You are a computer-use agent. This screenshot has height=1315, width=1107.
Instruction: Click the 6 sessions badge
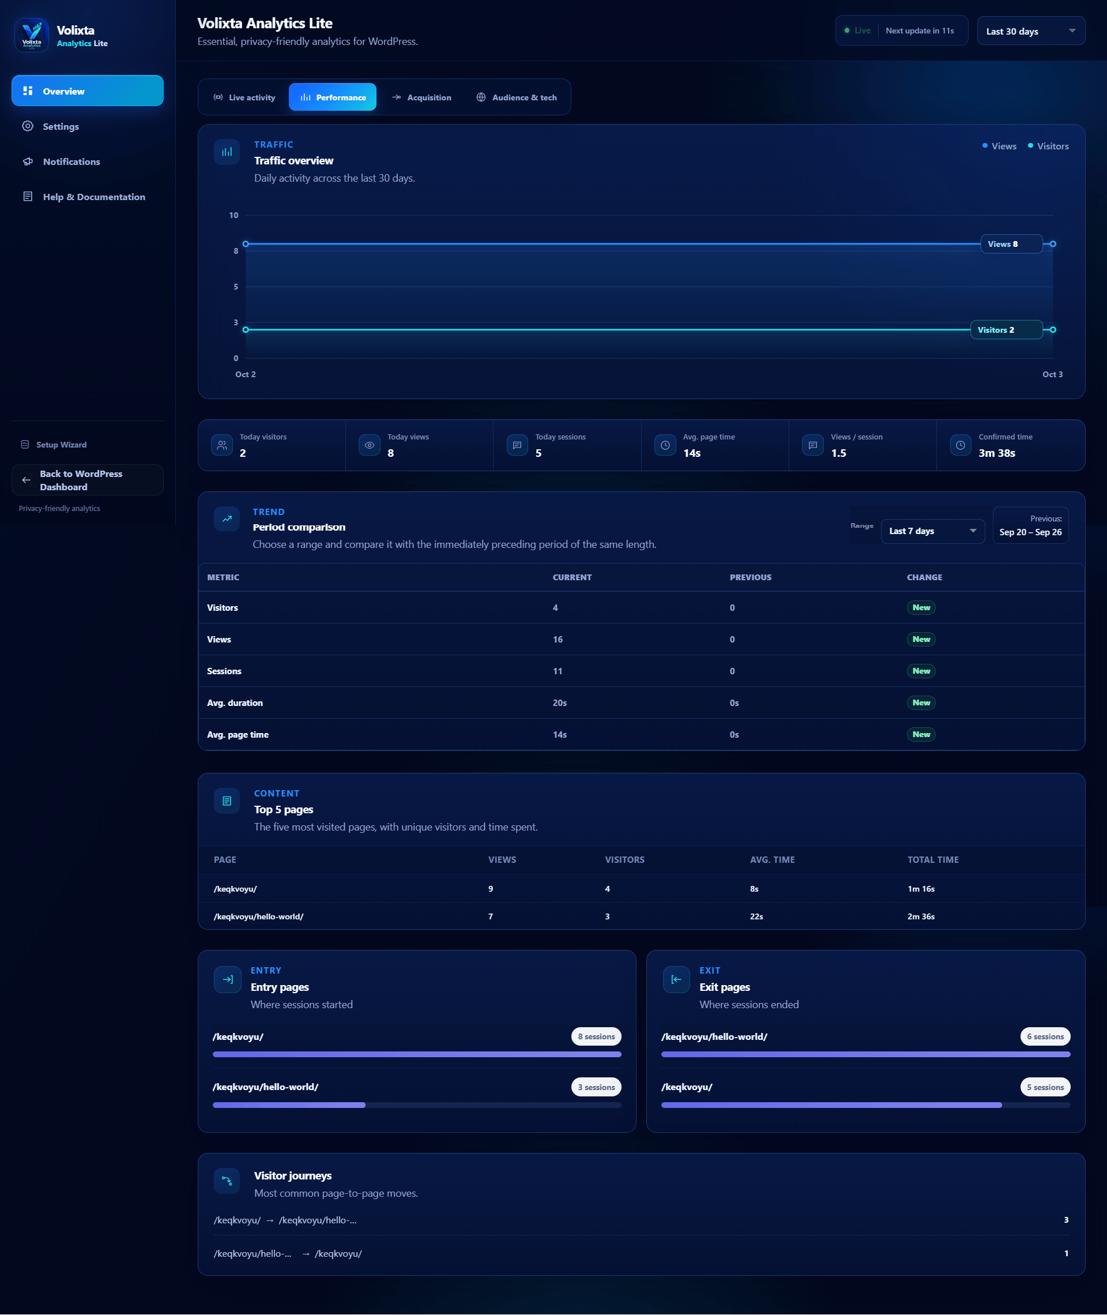coord(1045,1036)
